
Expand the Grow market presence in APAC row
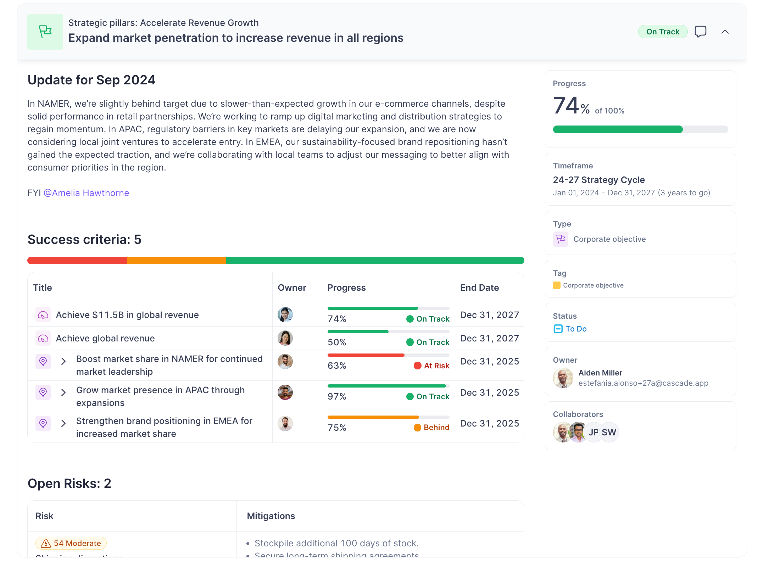tap(63, 392)
